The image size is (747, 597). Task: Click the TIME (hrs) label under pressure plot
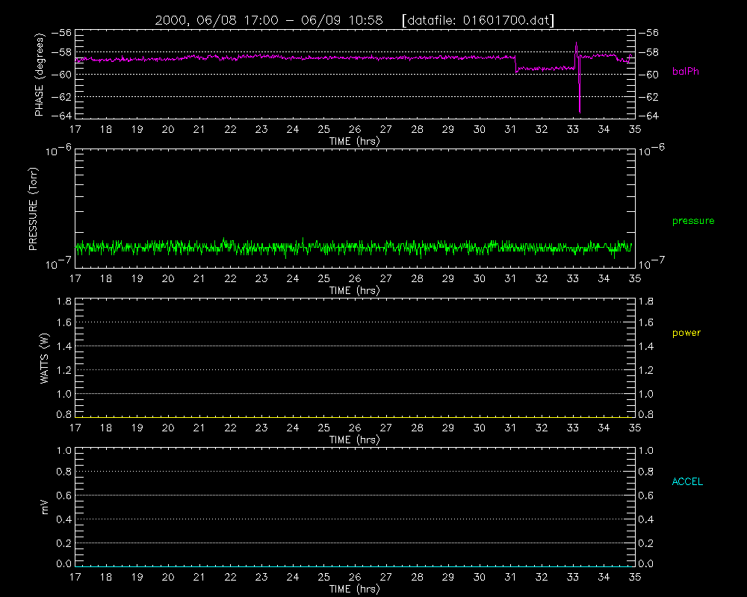[354, 290]
